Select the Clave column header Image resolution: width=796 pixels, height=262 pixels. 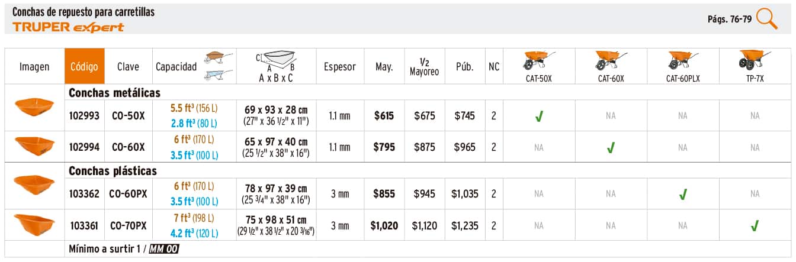[x=128, y=67]
